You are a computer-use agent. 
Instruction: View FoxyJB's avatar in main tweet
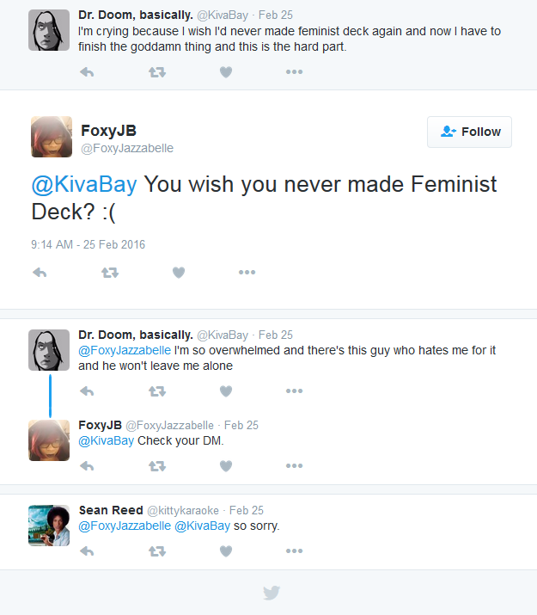[51, 137]
